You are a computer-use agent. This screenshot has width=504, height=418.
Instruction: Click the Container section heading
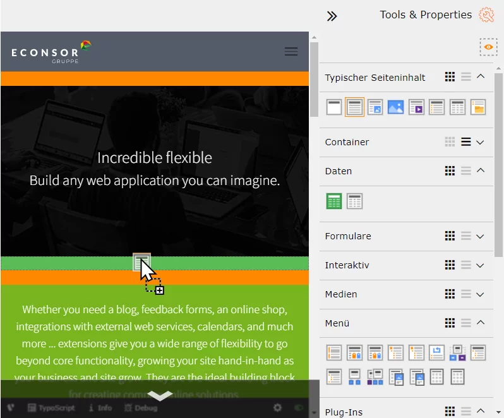[347, 142]
